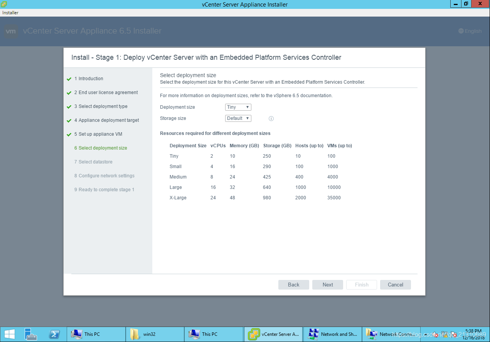This screenshot has height=342, width=490.
Task: Open Windows PowerShell from the taskbar
Action: tap(54, 334)
